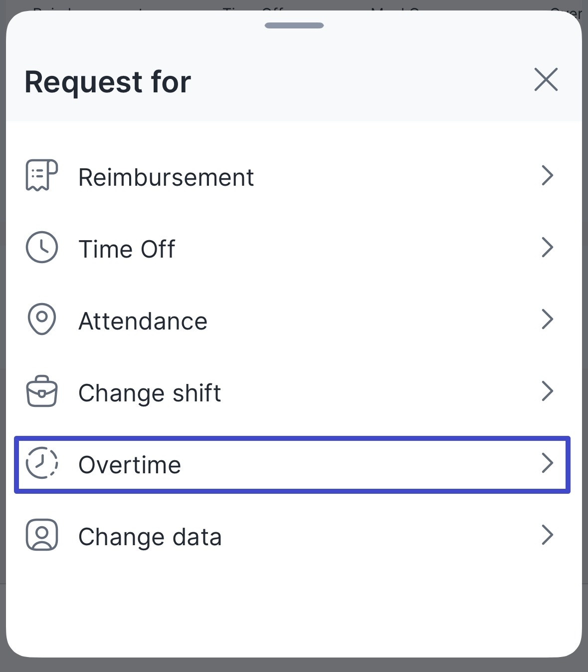Click the Overtime dashed clock icon
Image resolution: width=588 pixels, height=672 pixels.
click(42, 463)
